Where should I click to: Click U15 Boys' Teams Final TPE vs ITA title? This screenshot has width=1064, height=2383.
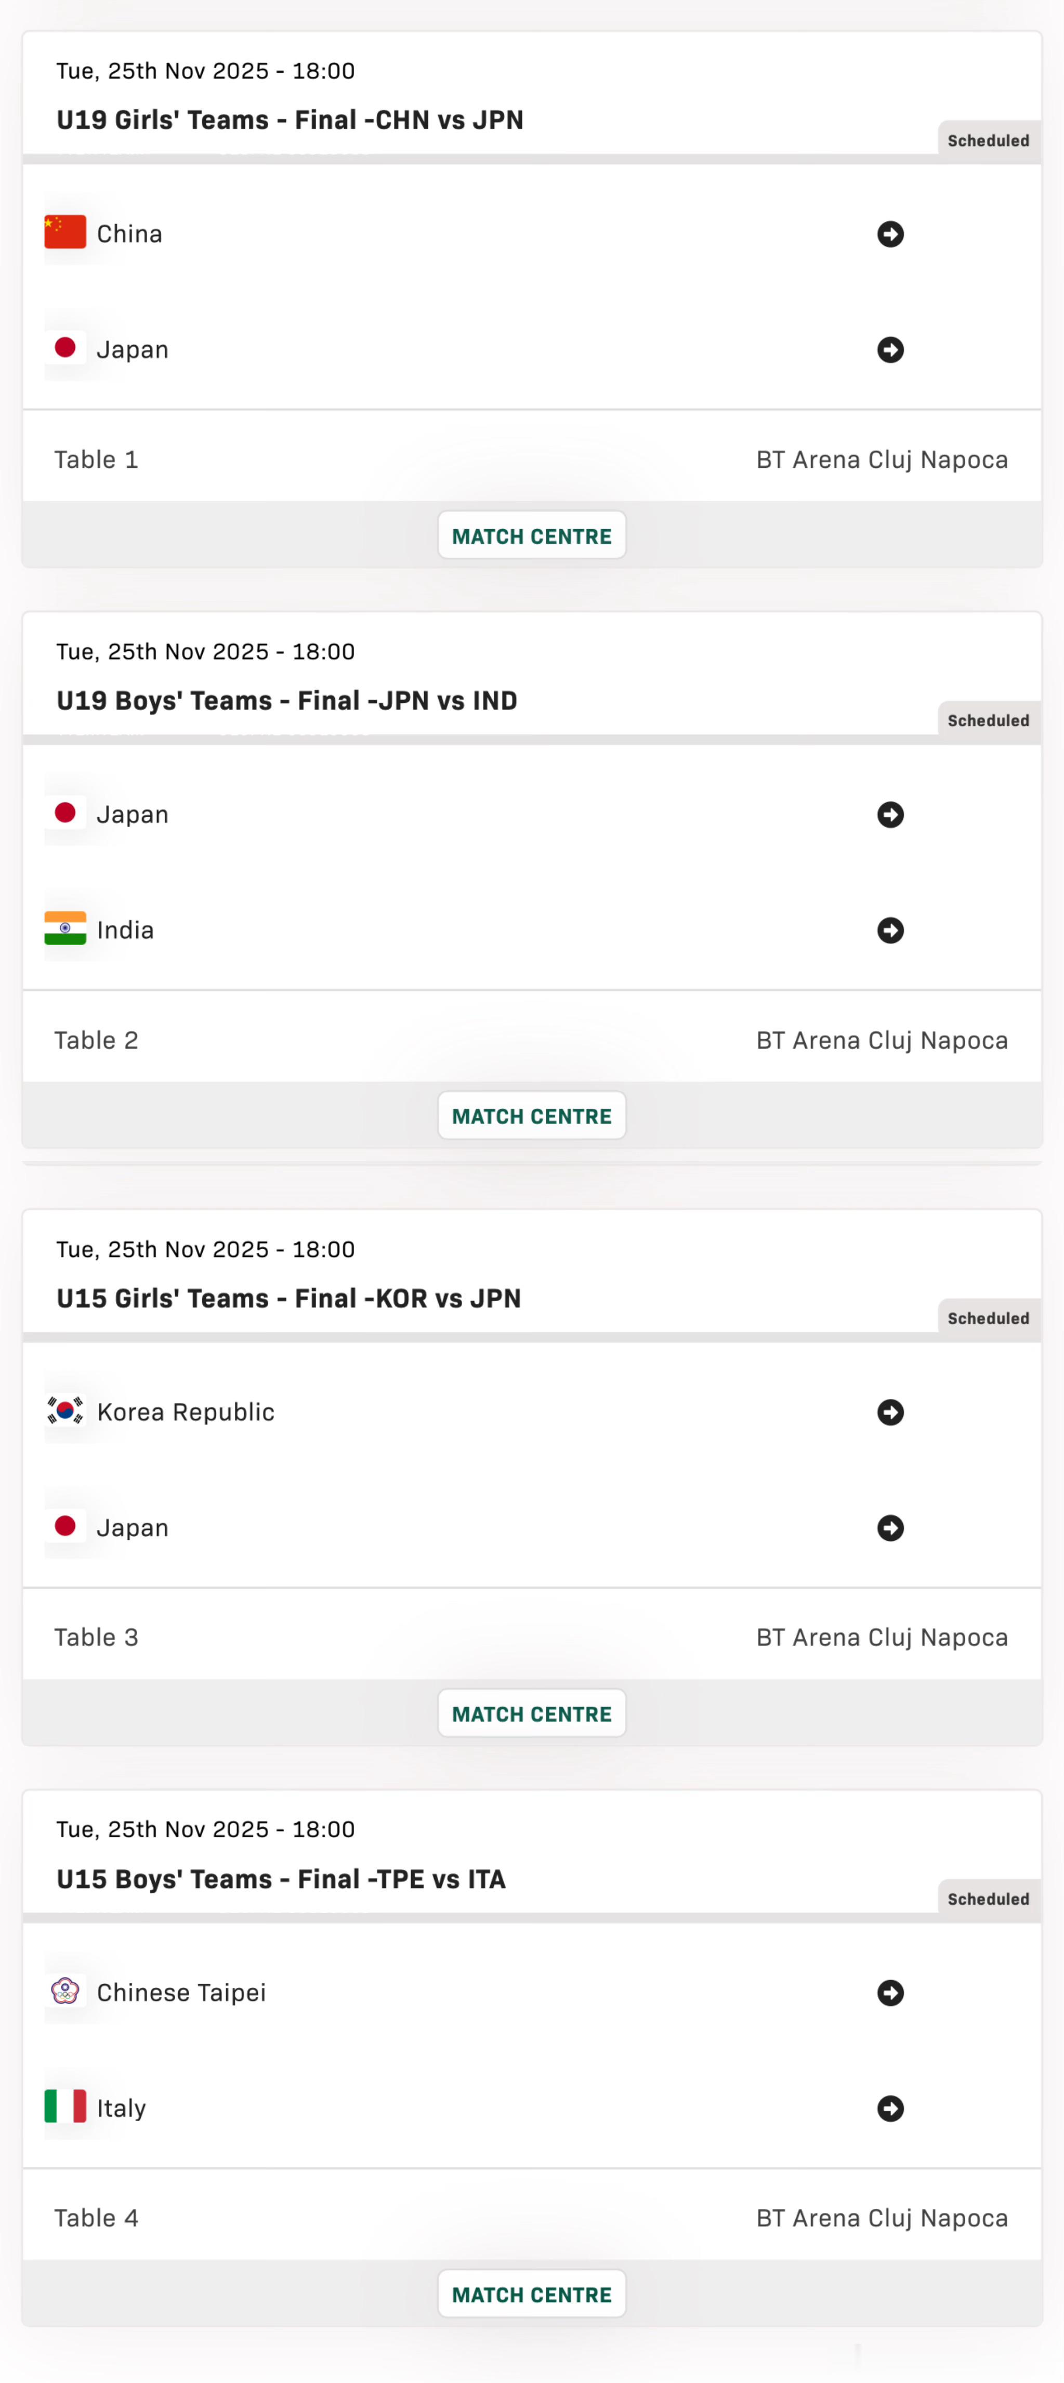(280, 1879)
